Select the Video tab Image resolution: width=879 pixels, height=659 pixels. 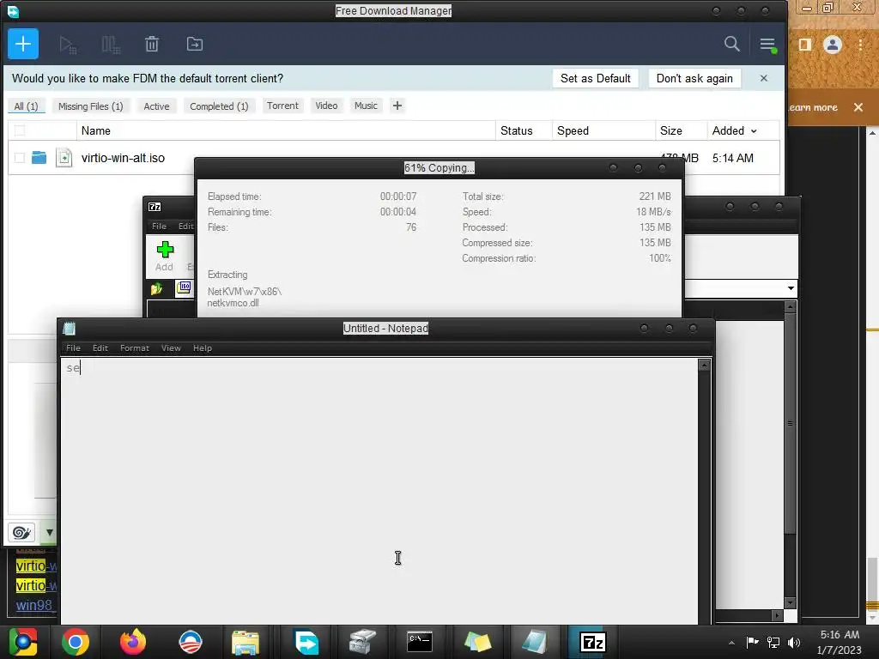326,106
